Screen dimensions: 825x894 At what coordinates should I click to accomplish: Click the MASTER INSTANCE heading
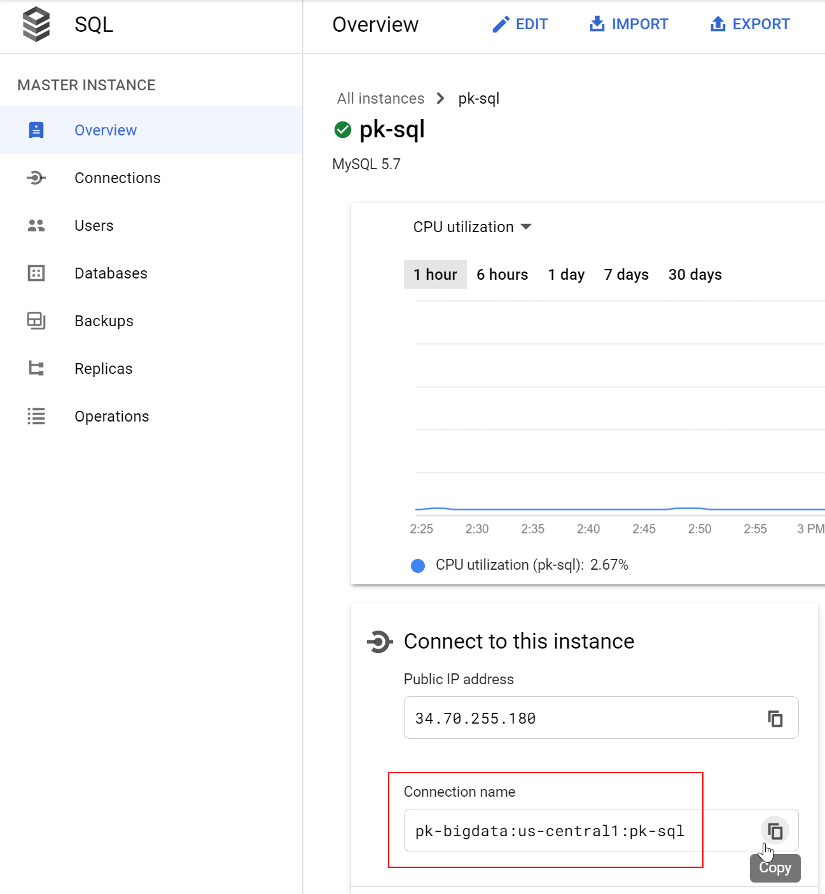pyautogui.click(x=87, y=85)
